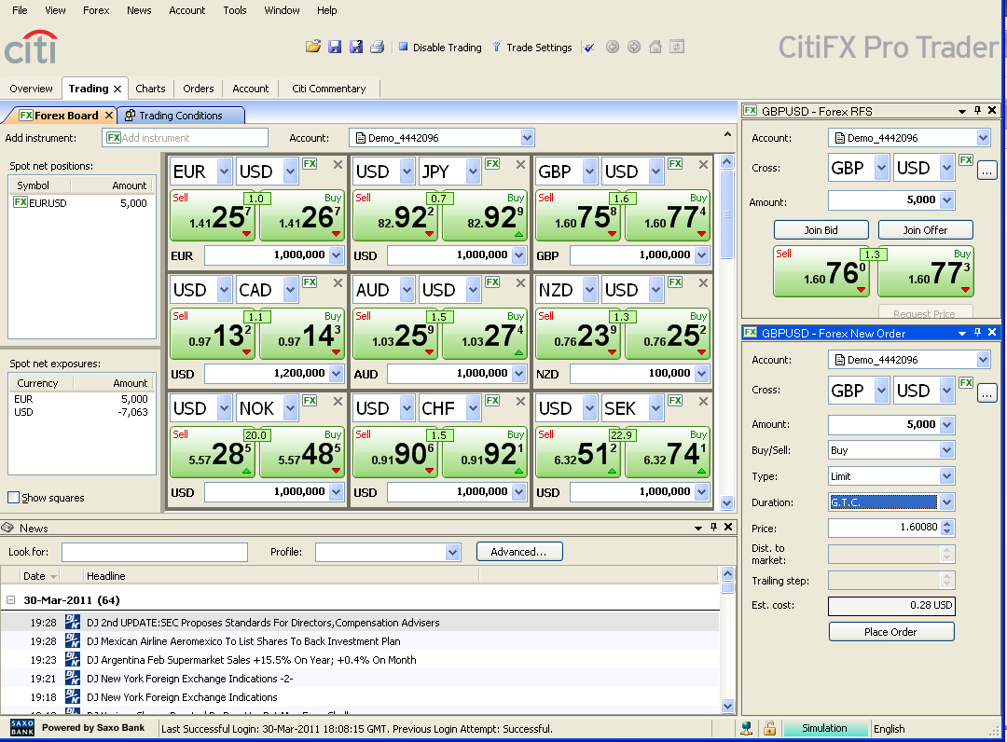1007x742 pixels.
Task: Open the News menu
Action: (139, 10)
